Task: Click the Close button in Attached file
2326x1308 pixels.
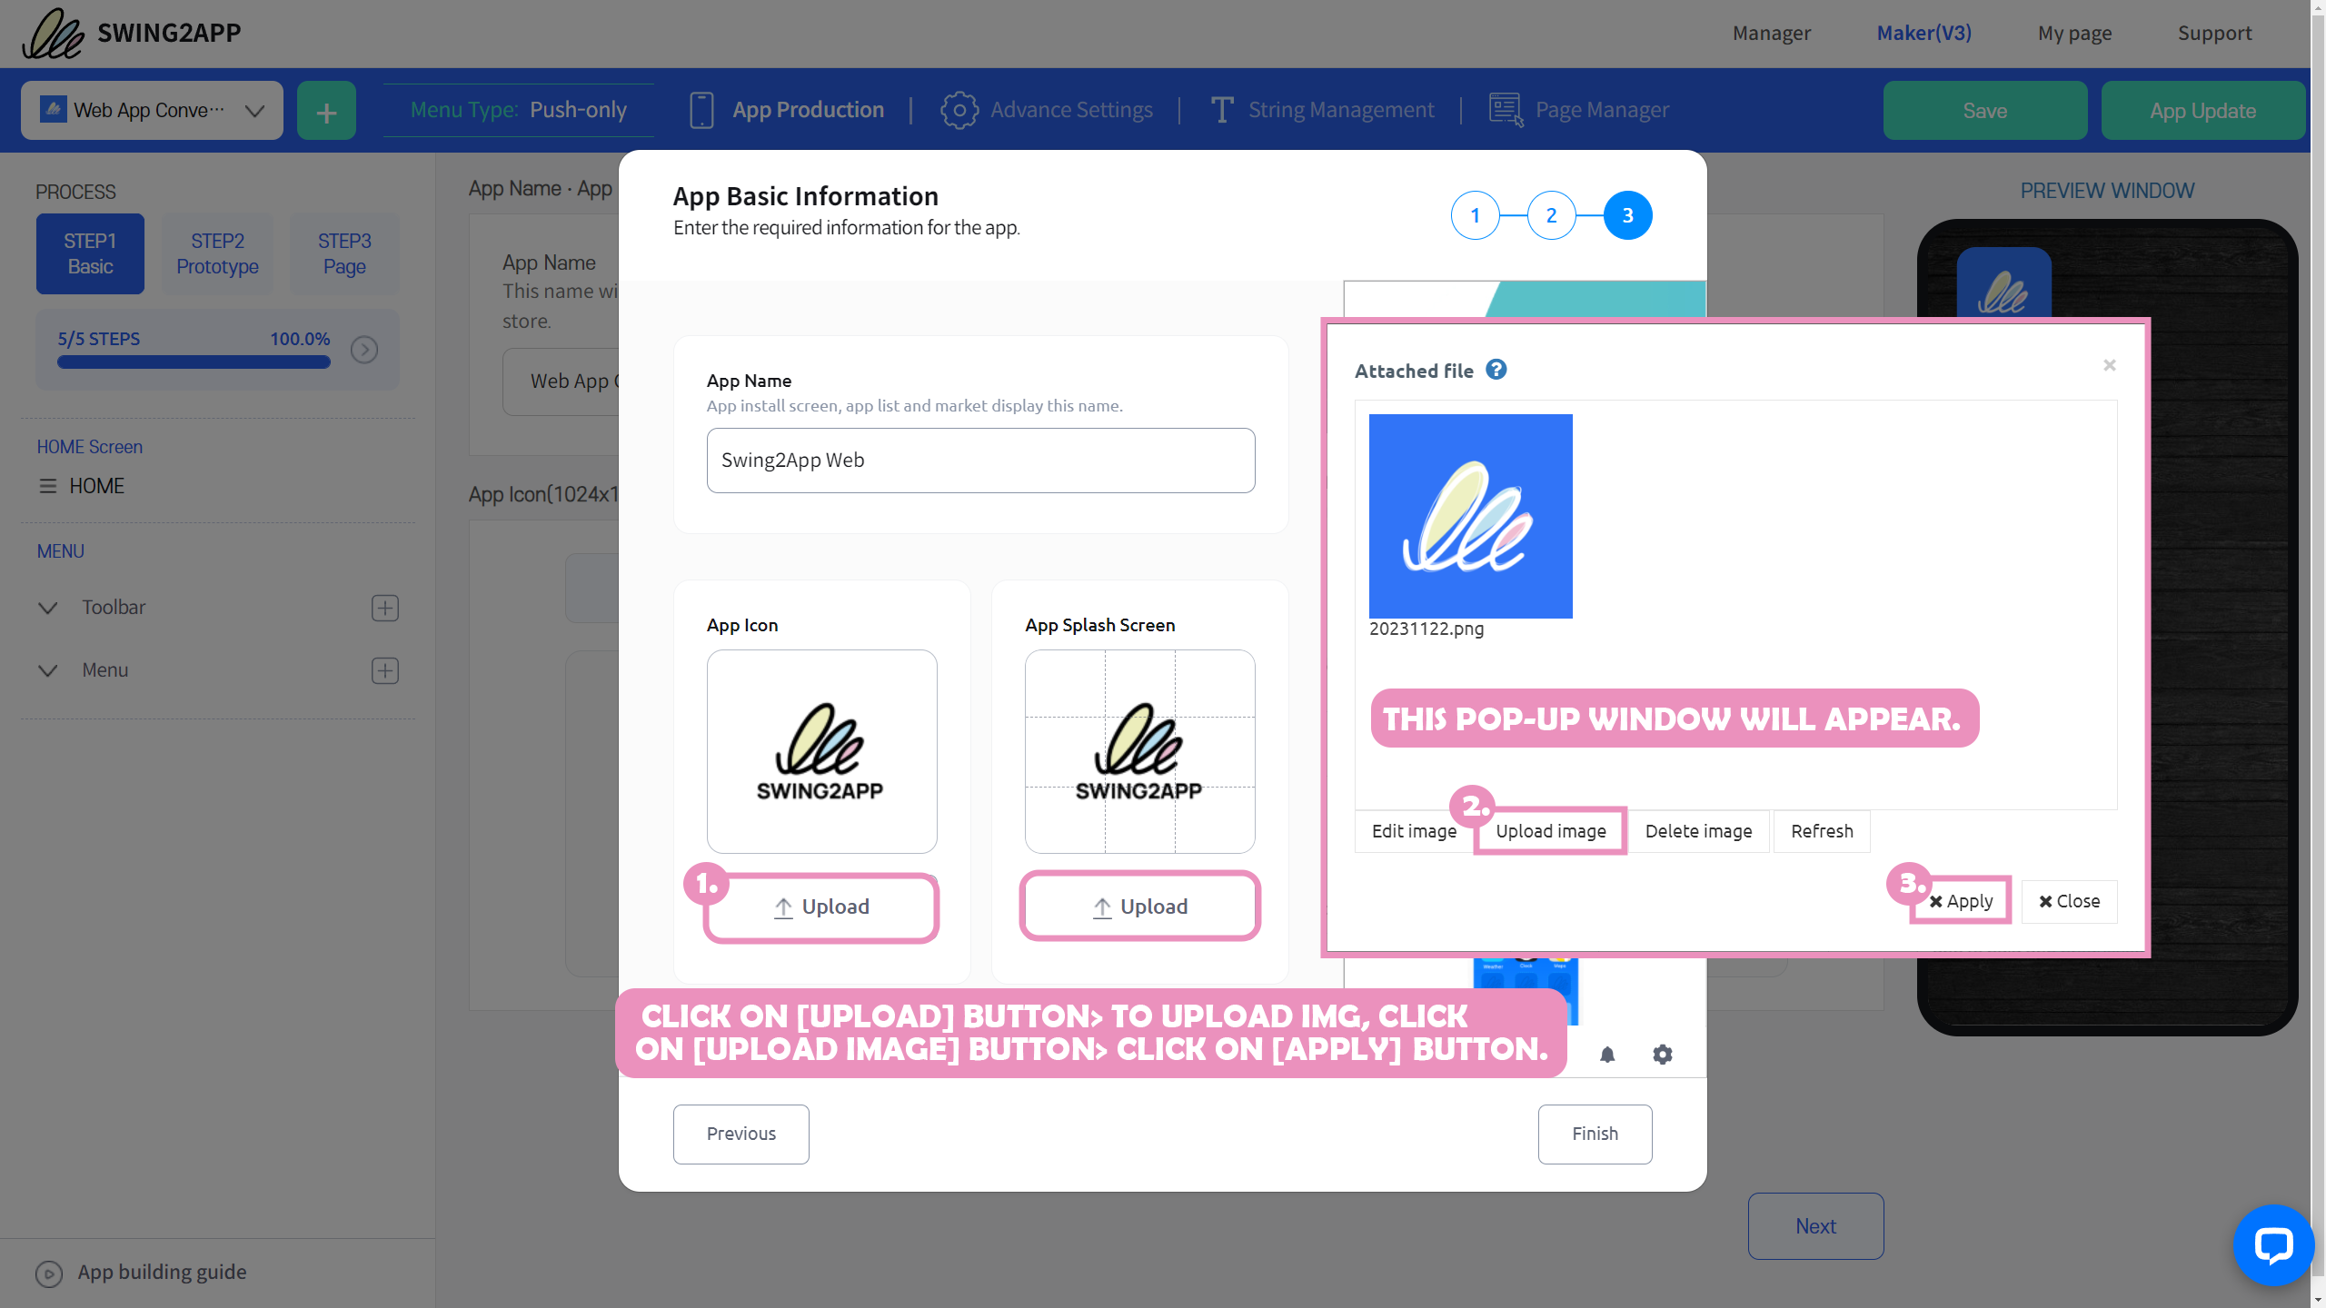Action: click(2069, 901)
